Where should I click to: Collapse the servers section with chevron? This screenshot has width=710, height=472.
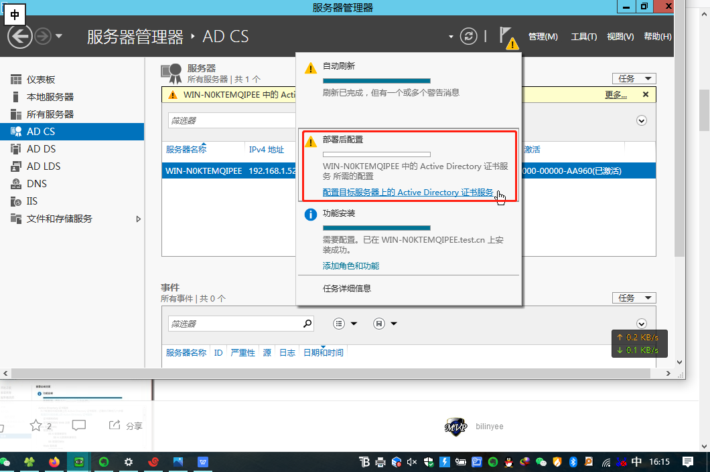click(x=642, y=121)
